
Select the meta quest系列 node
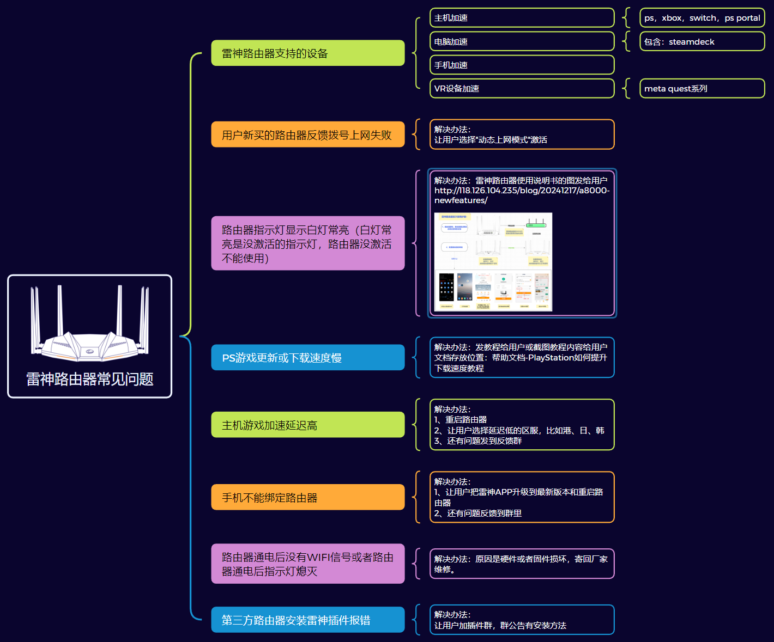[x=702, y=88]
